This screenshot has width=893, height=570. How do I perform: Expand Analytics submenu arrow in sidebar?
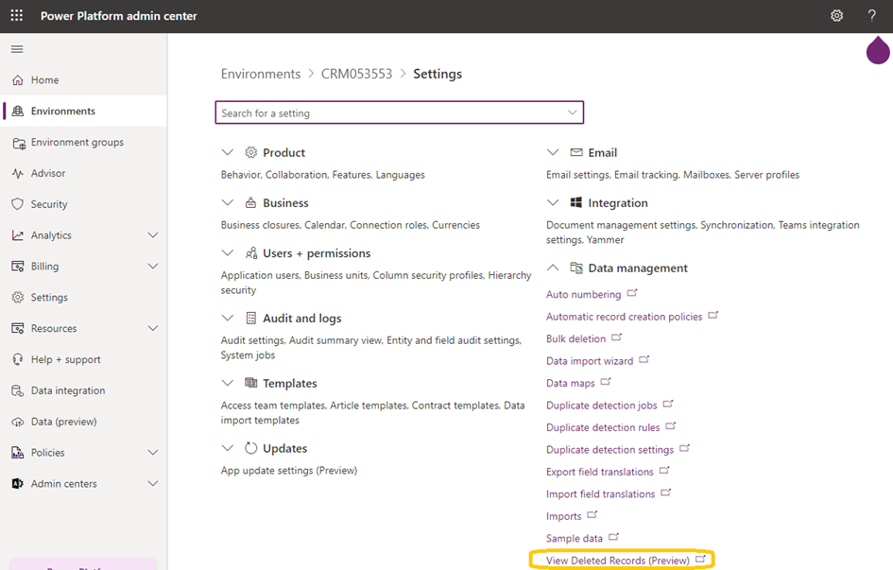click(153, 235)
